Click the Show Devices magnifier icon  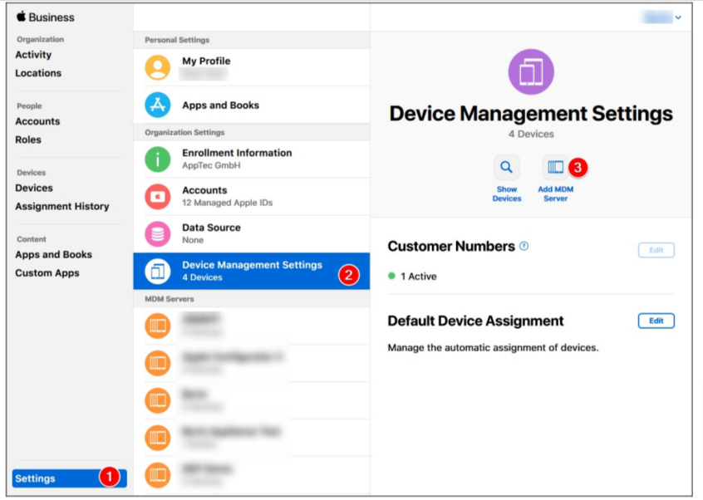pos(506,168)
